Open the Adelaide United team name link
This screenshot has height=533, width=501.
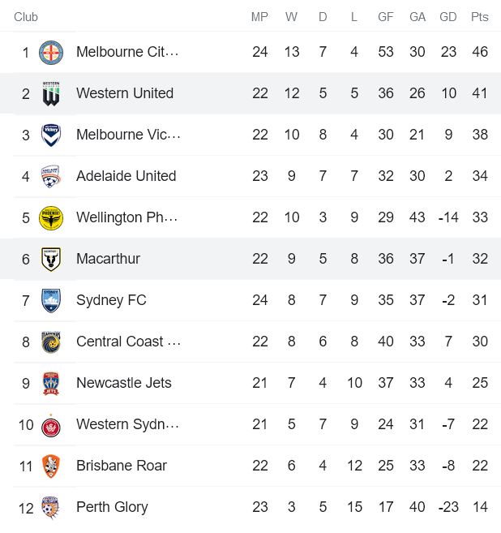126,176
